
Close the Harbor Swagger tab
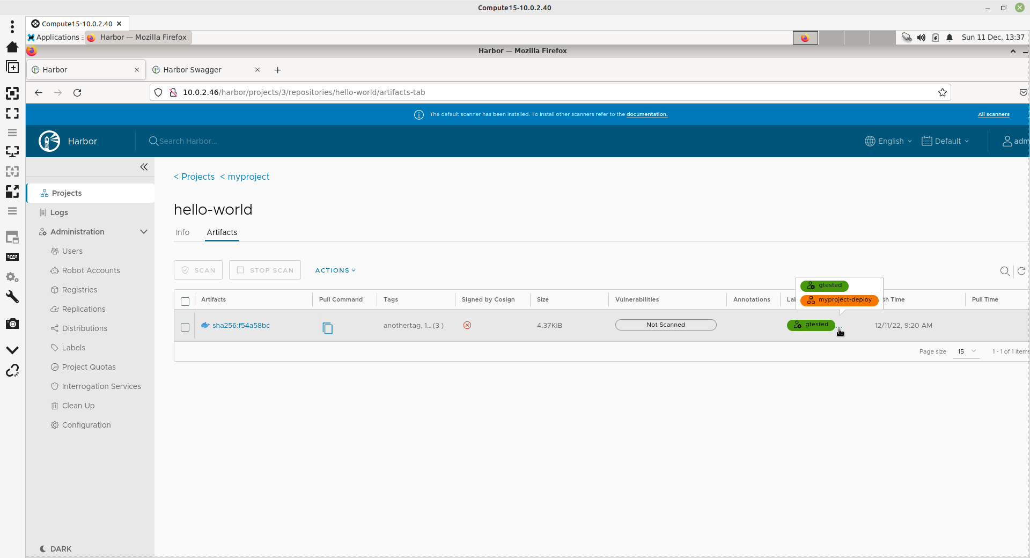[x=257, y=70]
